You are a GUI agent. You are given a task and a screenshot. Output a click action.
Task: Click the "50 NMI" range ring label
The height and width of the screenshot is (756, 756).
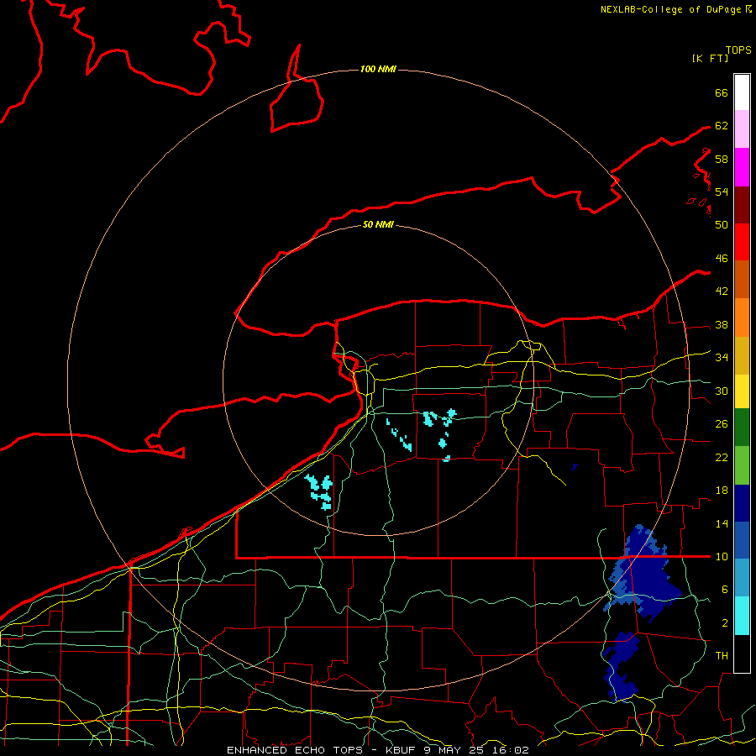[x=378, y=224]
